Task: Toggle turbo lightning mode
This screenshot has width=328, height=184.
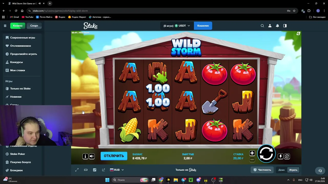Action: [280, 156]
